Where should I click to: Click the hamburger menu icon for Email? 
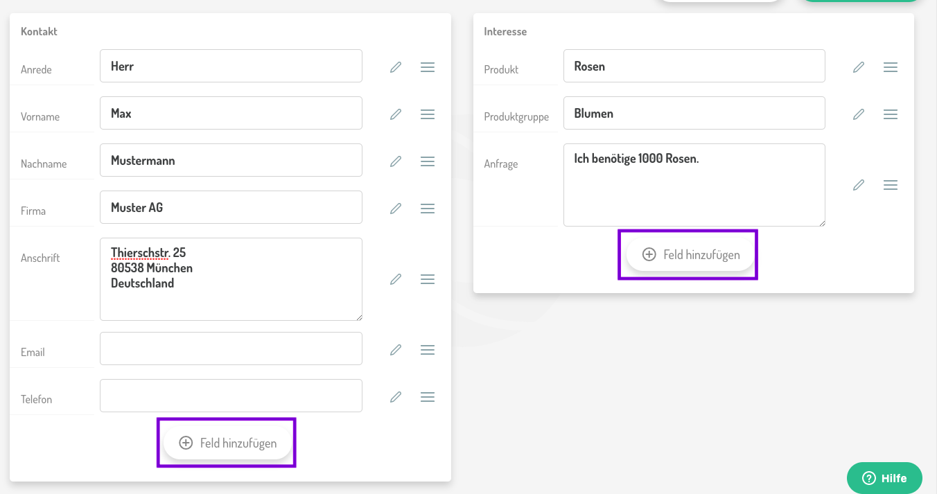428,350
